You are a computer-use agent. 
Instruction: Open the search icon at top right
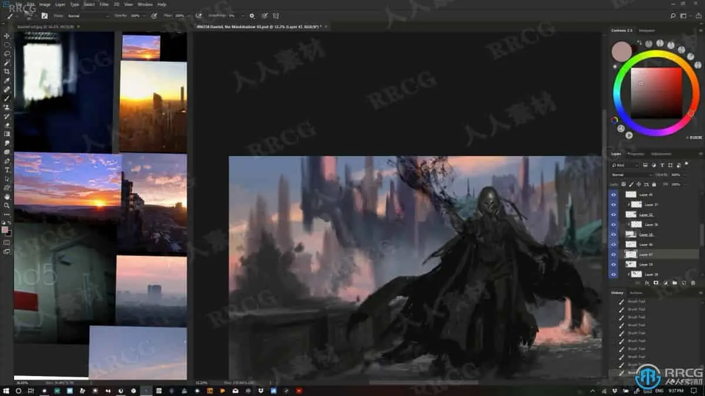click(673, 16)
